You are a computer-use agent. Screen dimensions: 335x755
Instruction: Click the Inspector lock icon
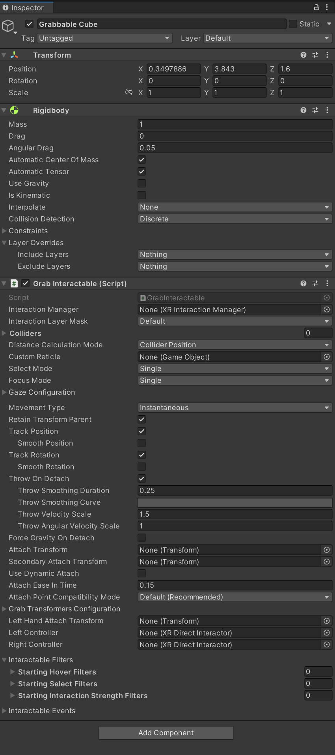point(316,7)
